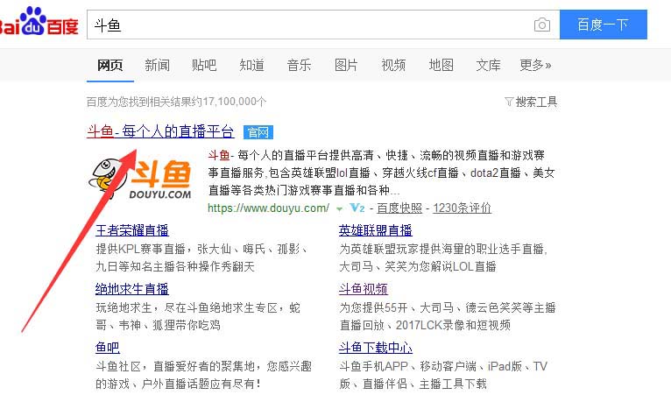The image size is (671, 402).
Task: Open result 斗鱼-每个人的直播平台
Action: click(x=160, y=131)
